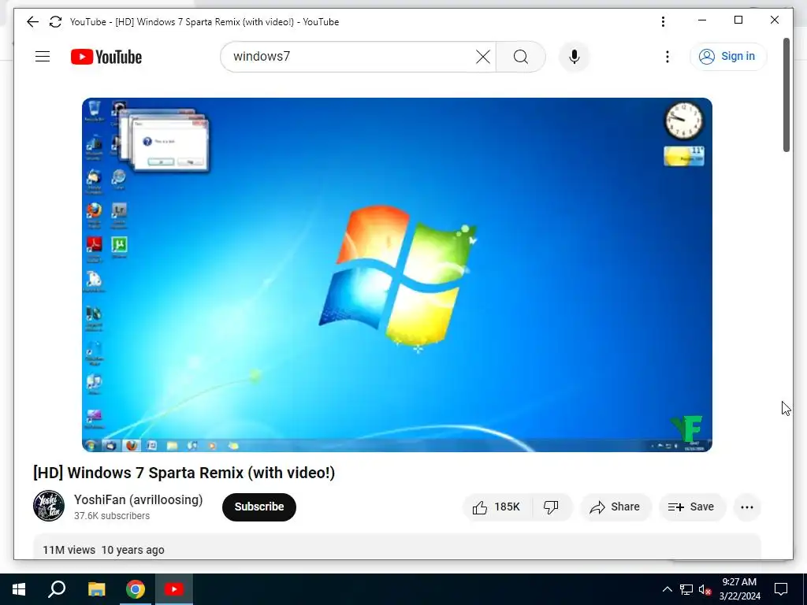The width and height of the screenshot is (807, 605).
Task: Sign in to YouTube
Action: tap(727, 57)
